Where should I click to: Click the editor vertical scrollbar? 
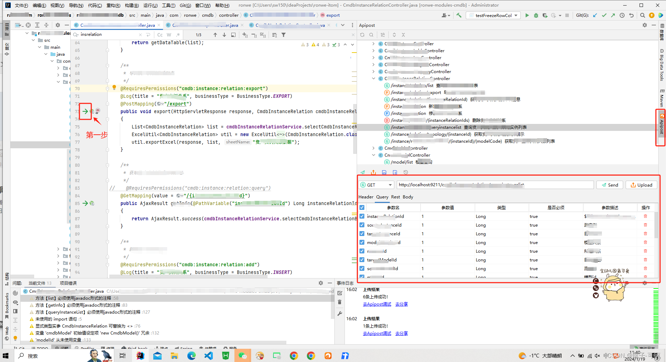tap(355, 129)
